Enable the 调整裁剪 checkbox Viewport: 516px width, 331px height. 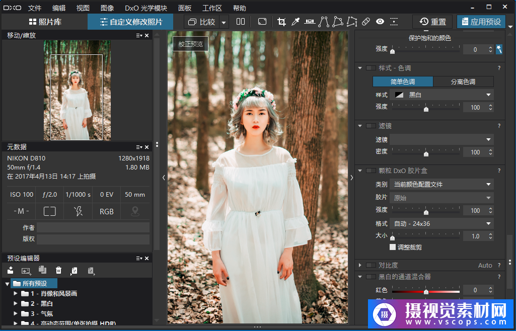click(393, 247)
